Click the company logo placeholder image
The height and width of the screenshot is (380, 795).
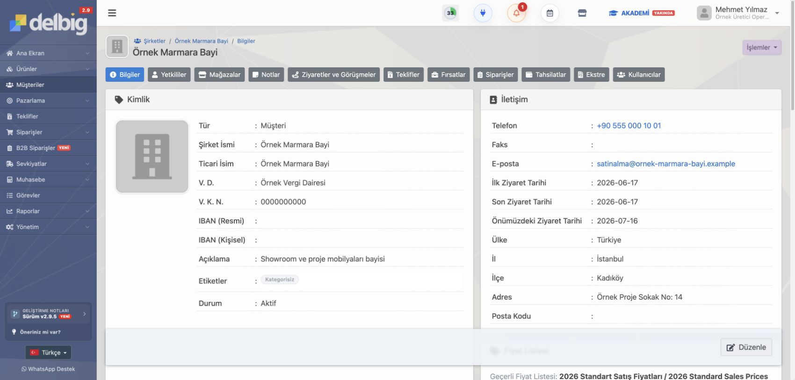click(x=152, y=157)
